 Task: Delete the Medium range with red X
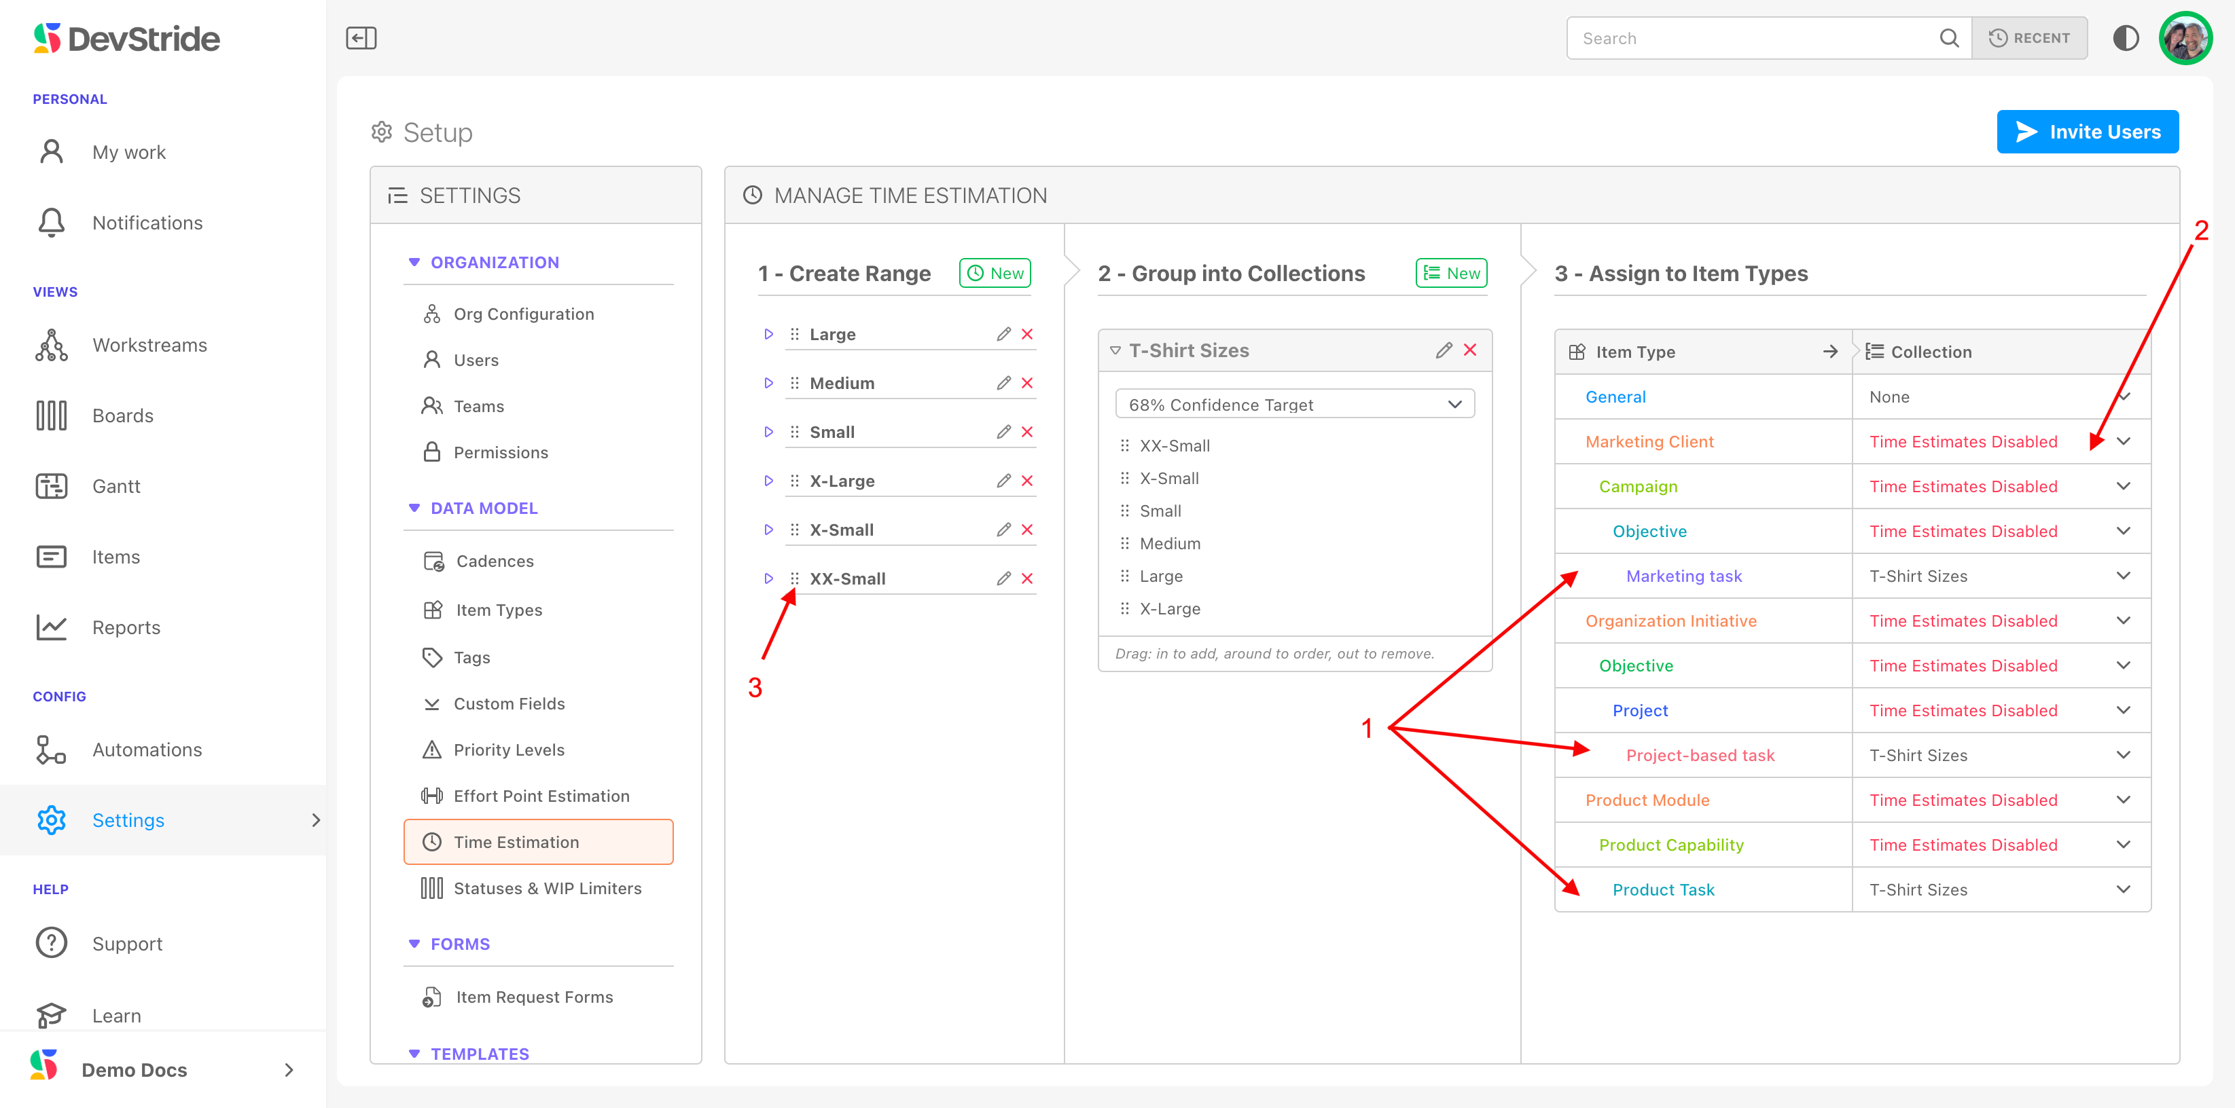click(x=1027, y=383)
